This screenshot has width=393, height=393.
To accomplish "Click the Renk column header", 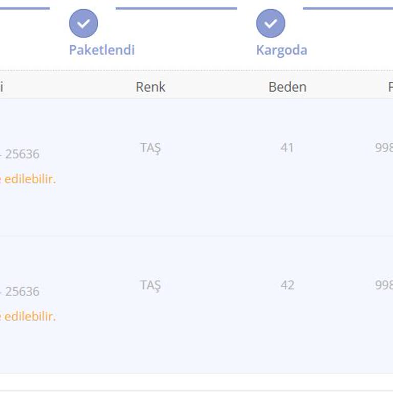I will pyautogui.click(x=150, y=87).
